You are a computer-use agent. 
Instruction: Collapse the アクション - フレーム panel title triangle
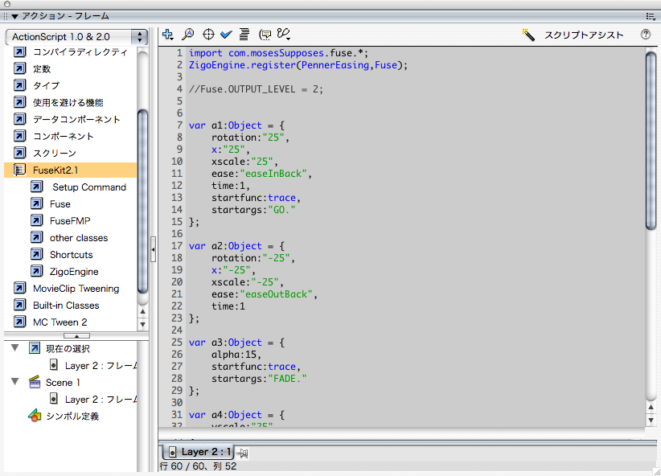(14, 15)
